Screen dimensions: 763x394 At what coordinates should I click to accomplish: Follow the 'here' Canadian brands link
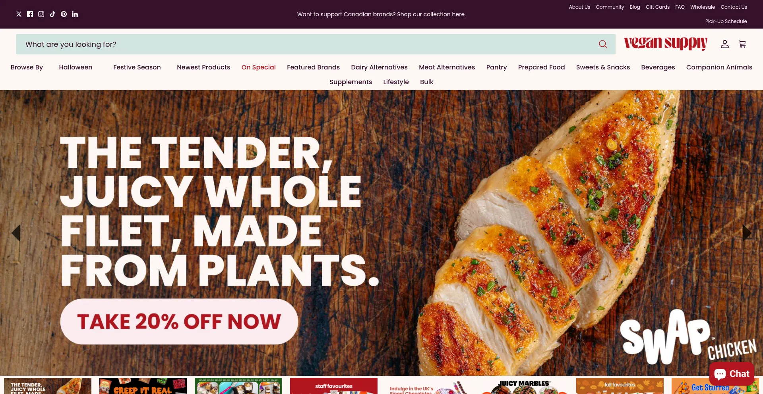click(458, 14)
